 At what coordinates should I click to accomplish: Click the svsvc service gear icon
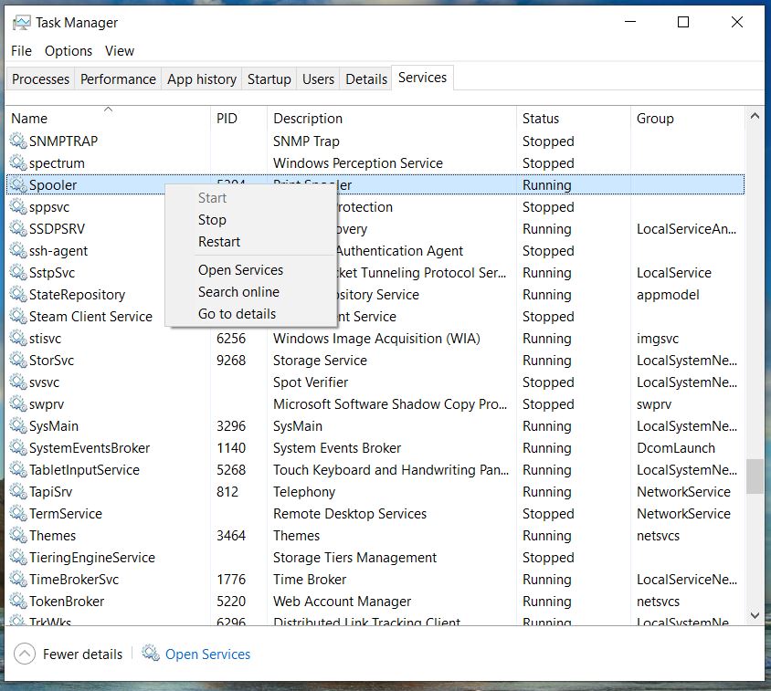pyautogui.click(x=18, y=382)
